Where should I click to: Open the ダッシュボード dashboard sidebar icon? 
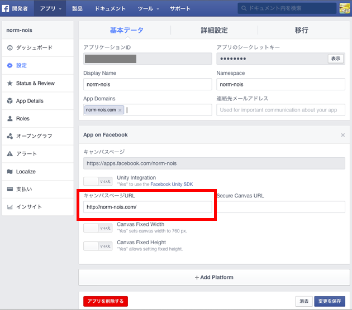[10, 48]
